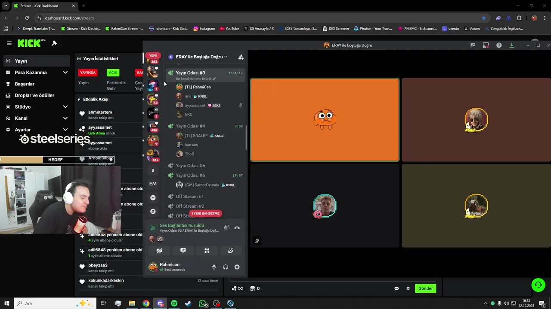Select user [GM] SametOyunda in Yayın Odası #6

coord(206,185)
